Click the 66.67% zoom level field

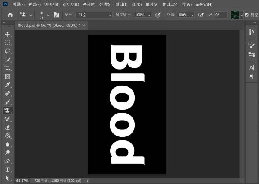point(22,181)
